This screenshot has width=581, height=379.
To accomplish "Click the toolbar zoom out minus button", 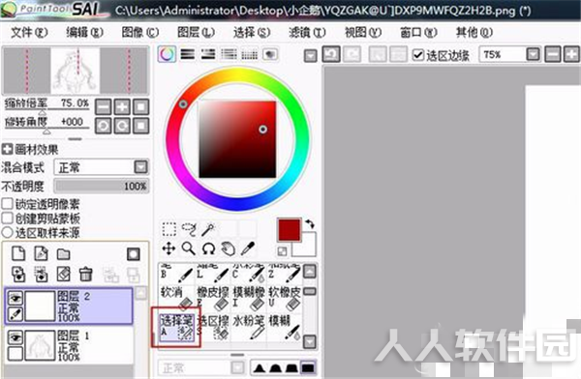I will 553,55.
